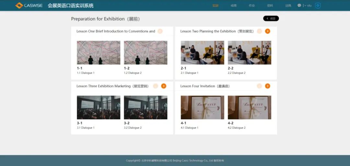Click Lesson Four faded previous arrow

click(x=259, y=86)
